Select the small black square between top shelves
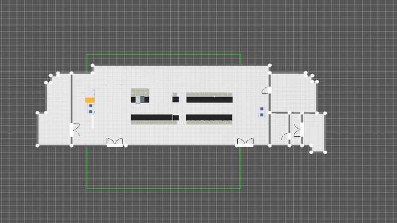The image size is (397, 223). [x=175, y=100]
